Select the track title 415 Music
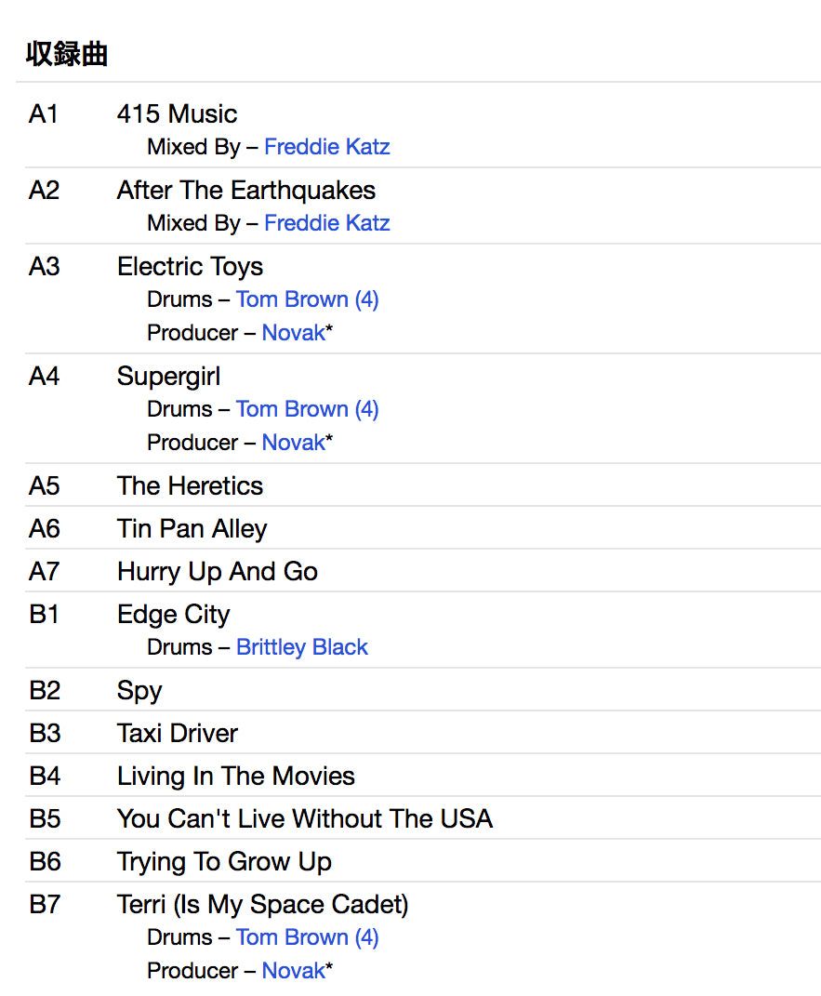 177,114
